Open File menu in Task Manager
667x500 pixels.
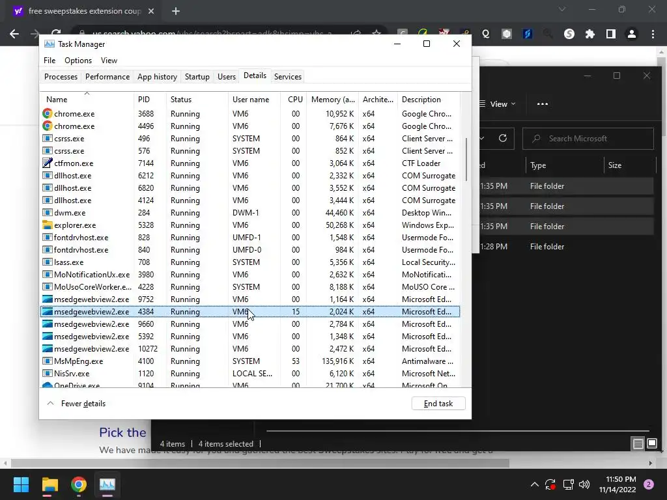[50, 61]
